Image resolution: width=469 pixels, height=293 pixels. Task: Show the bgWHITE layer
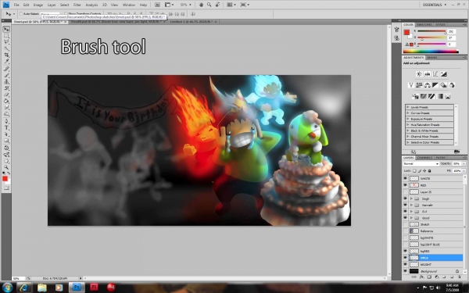(x=405, y=238)
